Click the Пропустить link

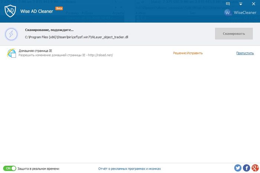tap(245, 53)
